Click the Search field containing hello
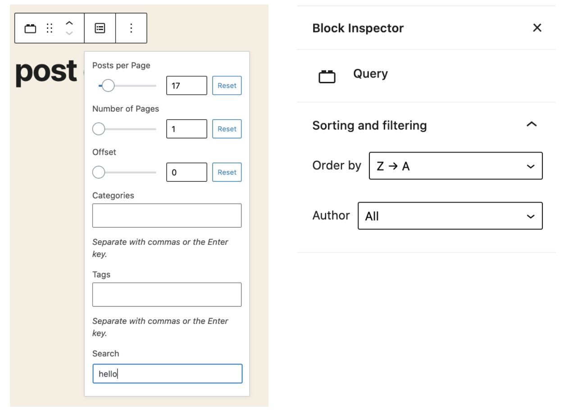 click(167, 374)
